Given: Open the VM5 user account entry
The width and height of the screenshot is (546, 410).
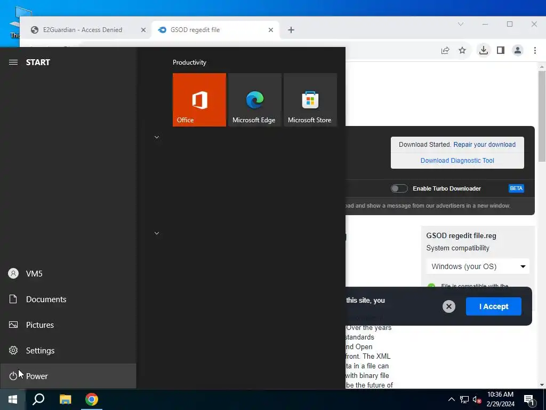Looking at the screenshot, I should pos(68,274).
